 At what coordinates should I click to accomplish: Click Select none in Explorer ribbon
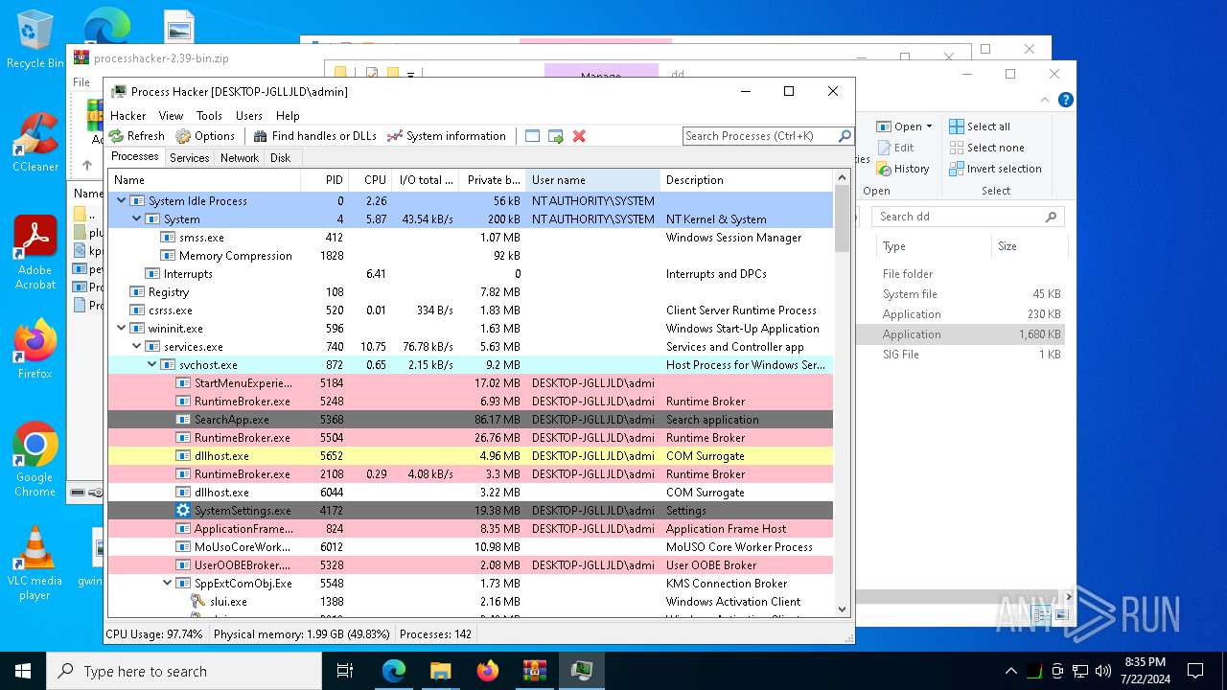(x=986, y=148)
